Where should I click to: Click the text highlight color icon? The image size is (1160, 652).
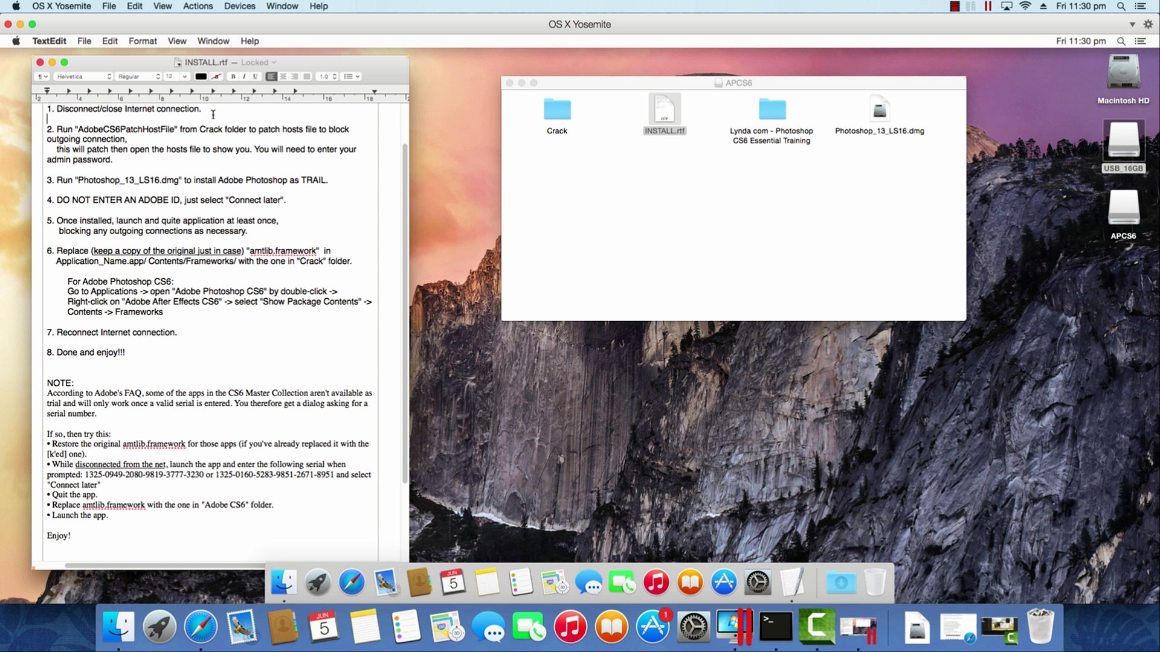pyautogui.click(x=216, y=77)
